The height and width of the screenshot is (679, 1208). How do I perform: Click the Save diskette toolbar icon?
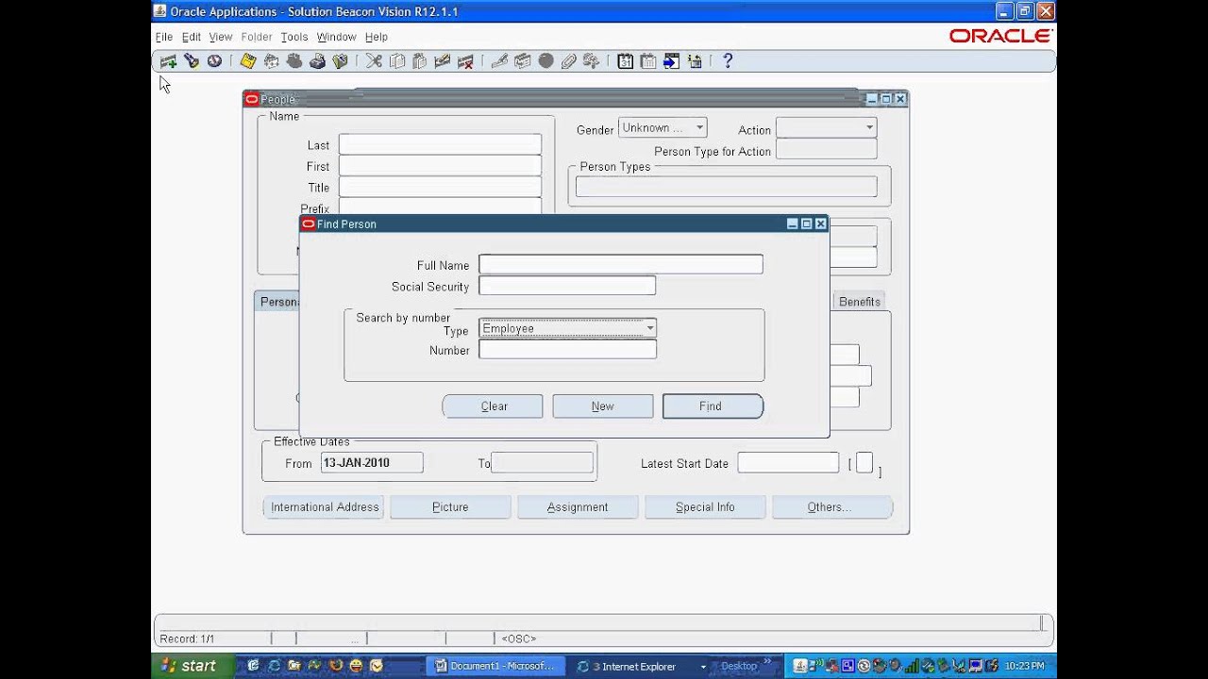248,61
